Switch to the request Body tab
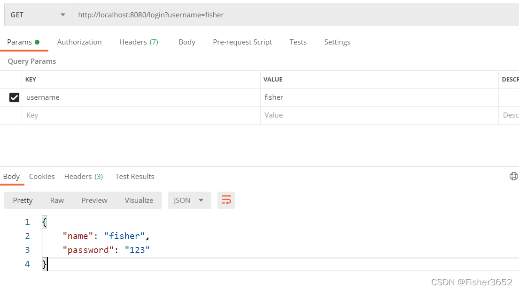 point(187,42)
